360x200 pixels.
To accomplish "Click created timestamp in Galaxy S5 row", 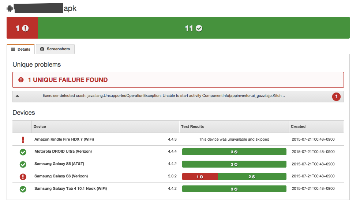I will 313,164.
